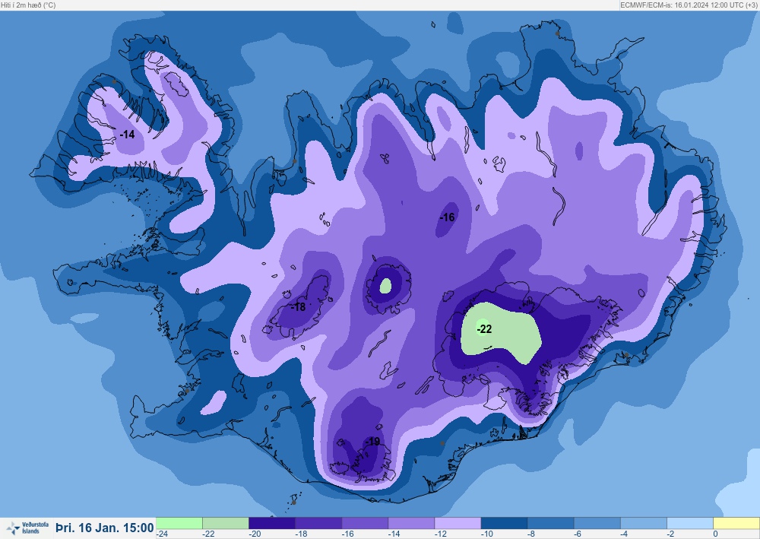
Task: Click the light green -24 to -22 legend swatch
Action: 179,523
